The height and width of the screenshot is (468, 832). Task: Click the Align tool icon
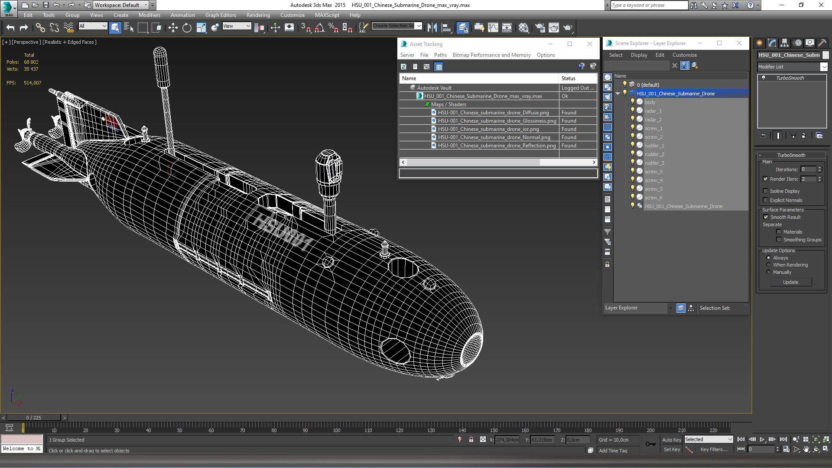[446, 28]
